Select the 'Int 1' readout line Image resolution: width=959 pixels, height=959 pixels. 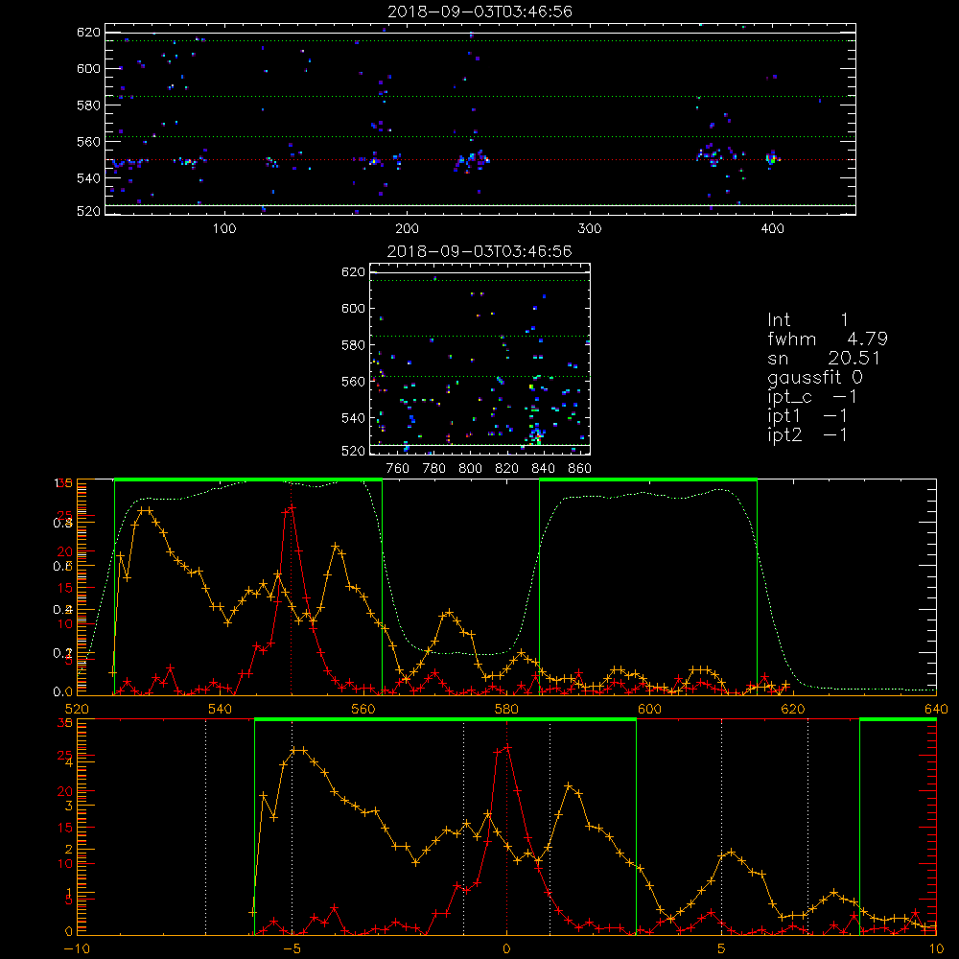coord(807,320)
